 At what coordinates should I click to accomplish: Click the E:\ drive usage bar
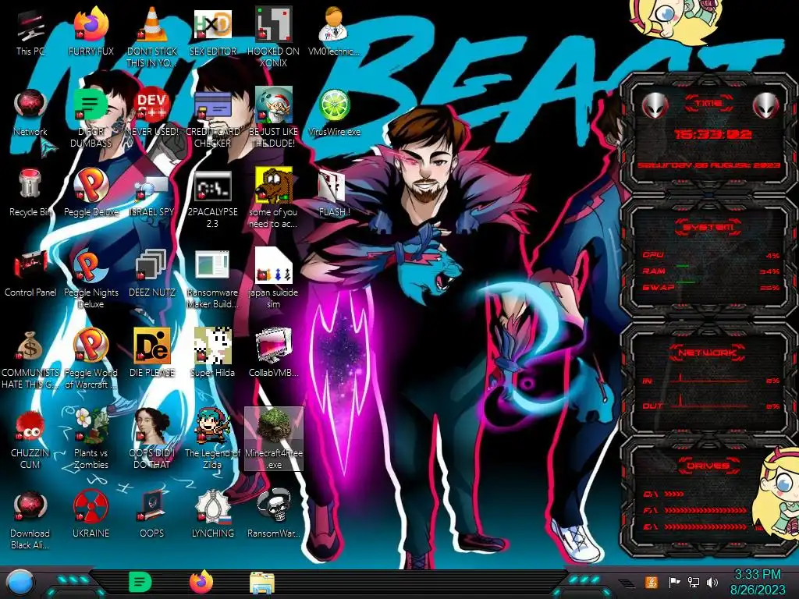click(x=707, y=526)
